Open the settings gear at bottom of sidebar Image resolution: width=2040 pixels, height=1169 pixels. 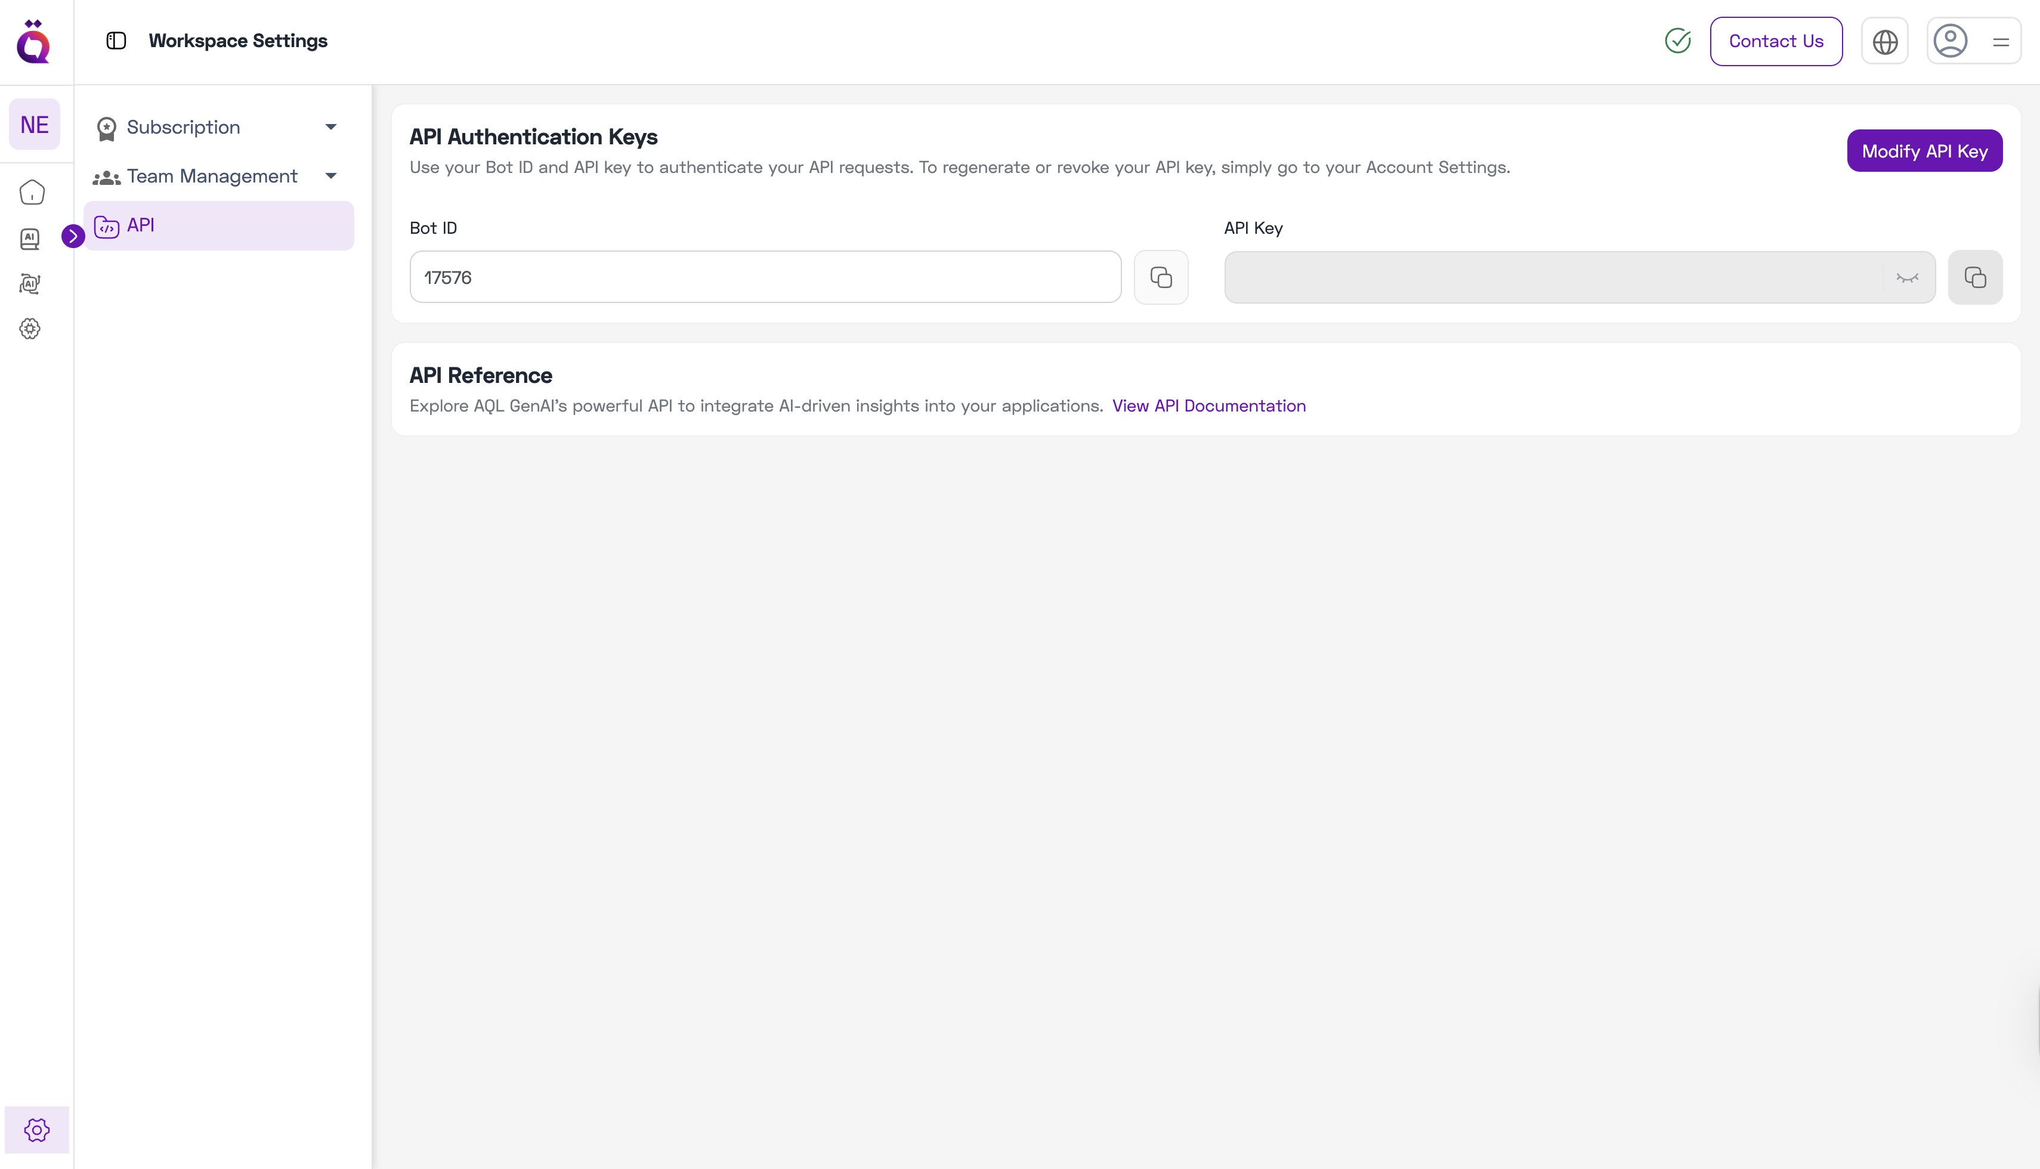pyautogui.click(x=36, y=1129)
